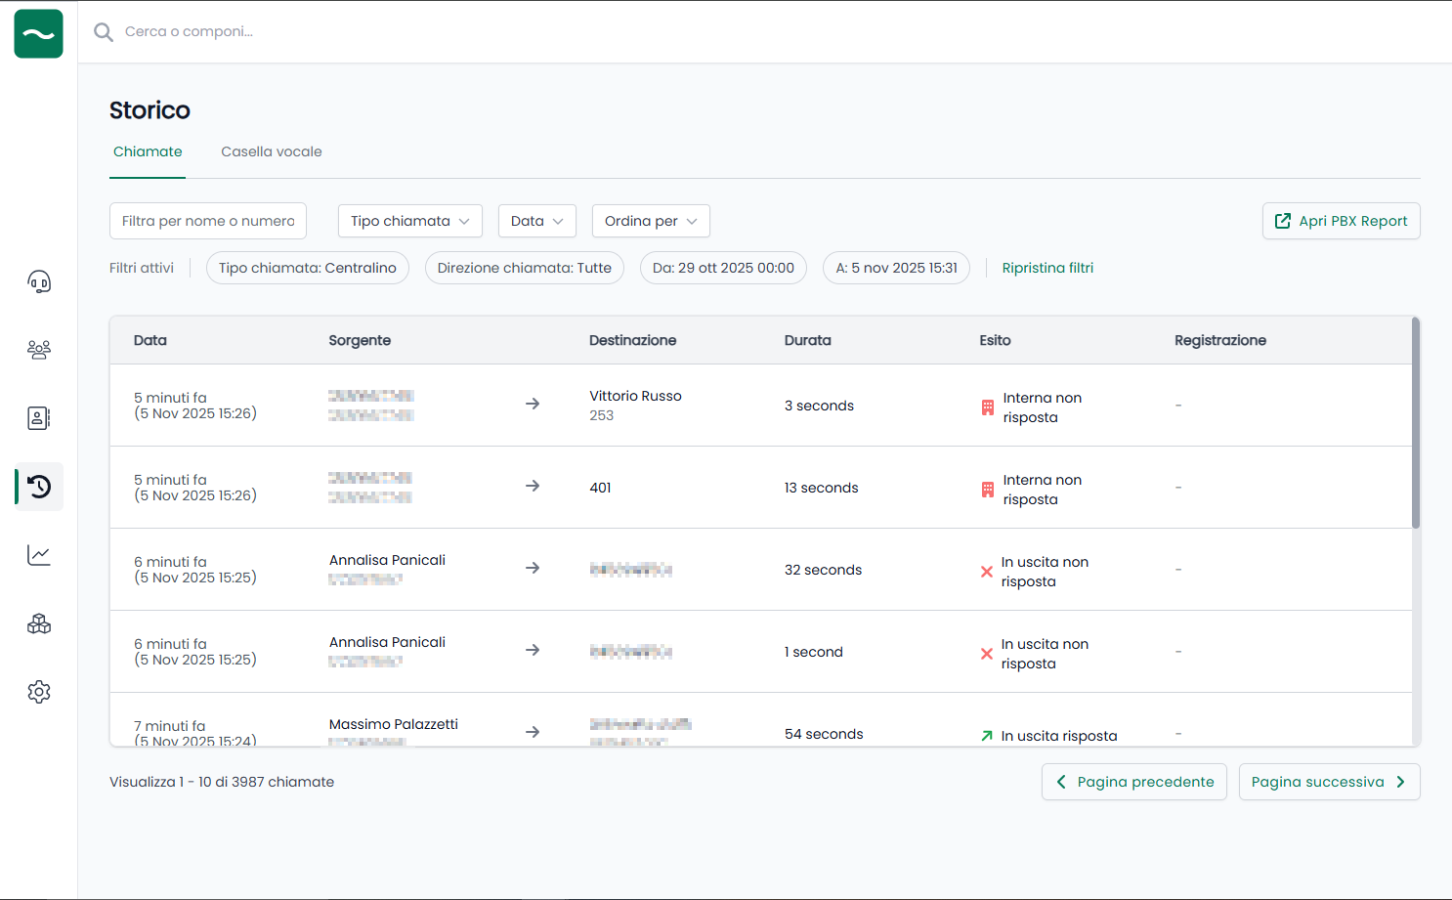Image resolution: width=1452 pixels, height=900 pixels.
Task: Select the Chiamate tab
Action: coord(148,151)
